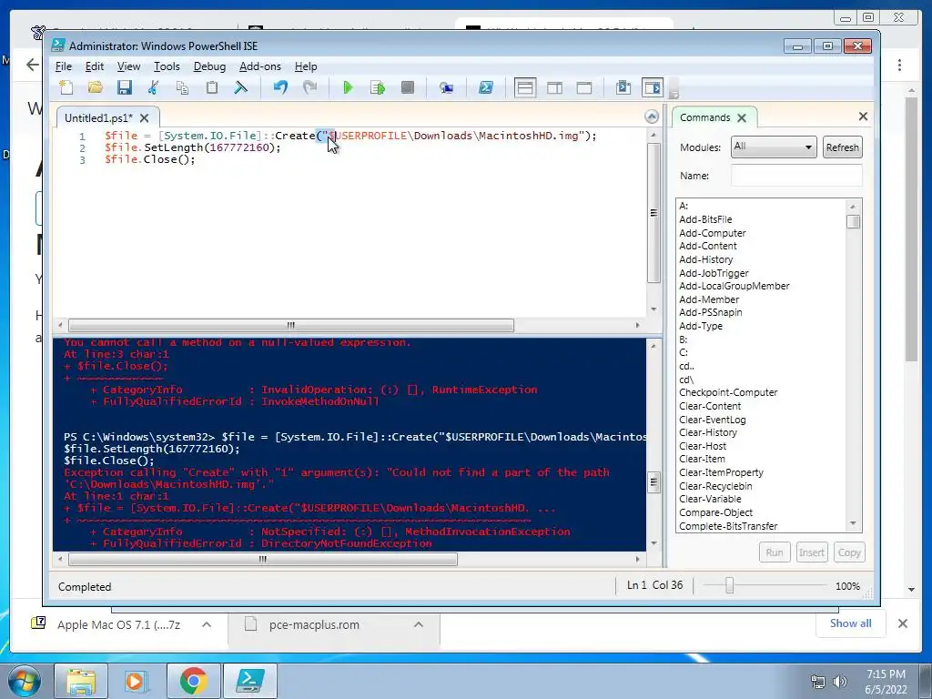Screen dimensions: 932x699
Task: Close the Commands add-on pane
Action: click(x=863, y=116)
